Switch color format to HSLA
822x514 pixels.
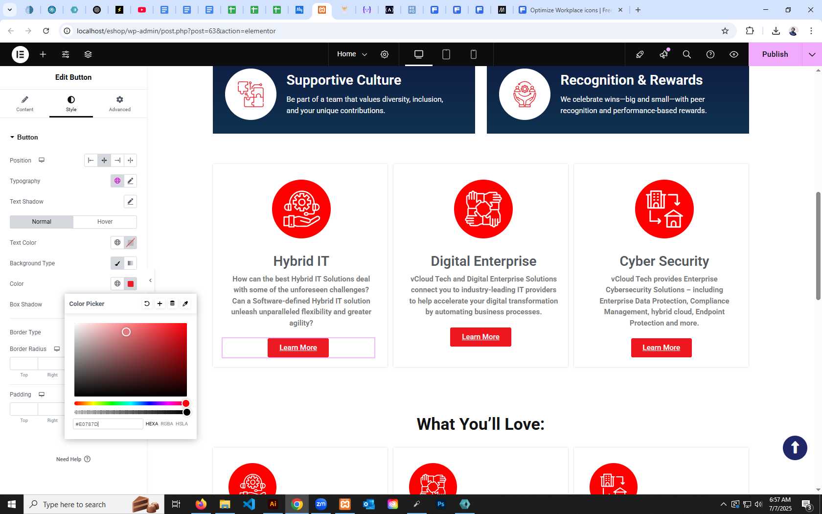pos(182,424)
